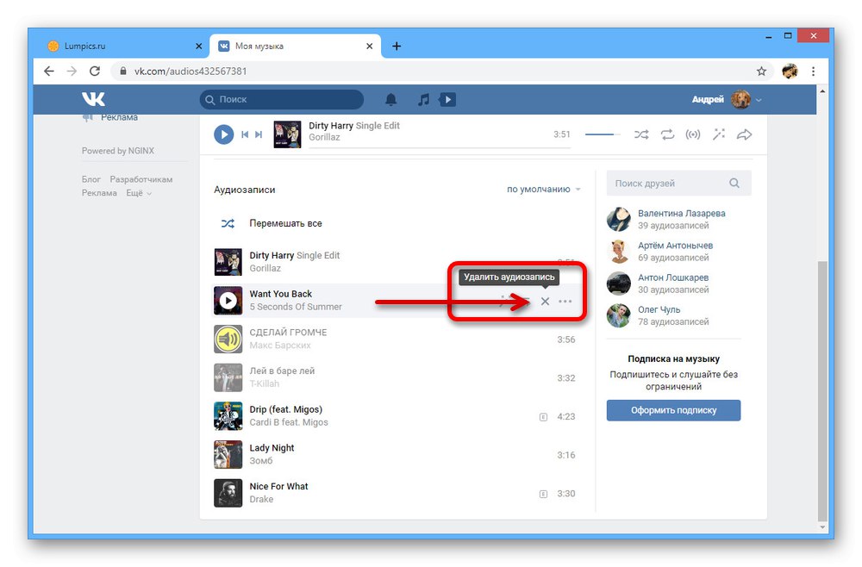Click Валентина Лазарева's avatar
Viewport: 862px width, 567px height.
pyautogui.click(x=618, y=219)
